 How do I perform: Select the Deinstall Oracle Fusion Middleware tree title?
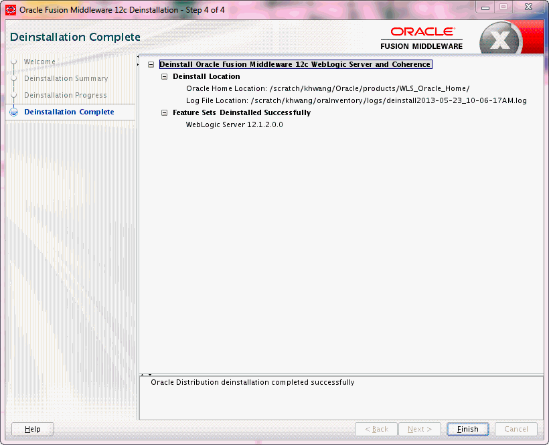pos(295,64)
